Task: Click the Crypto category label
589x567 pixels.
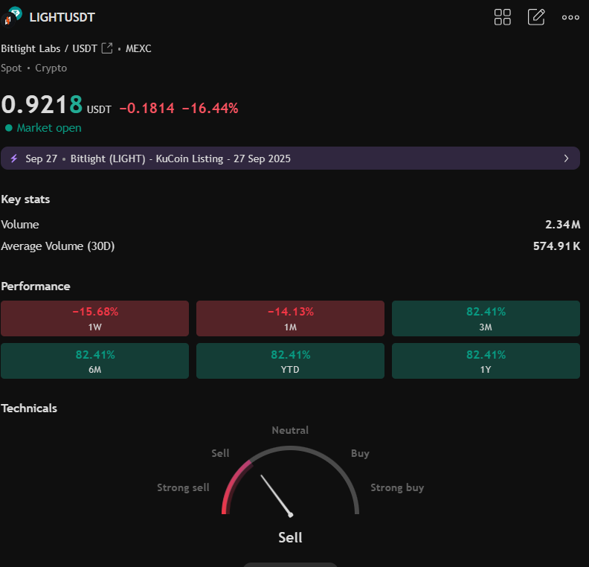Action: (51, 68)
